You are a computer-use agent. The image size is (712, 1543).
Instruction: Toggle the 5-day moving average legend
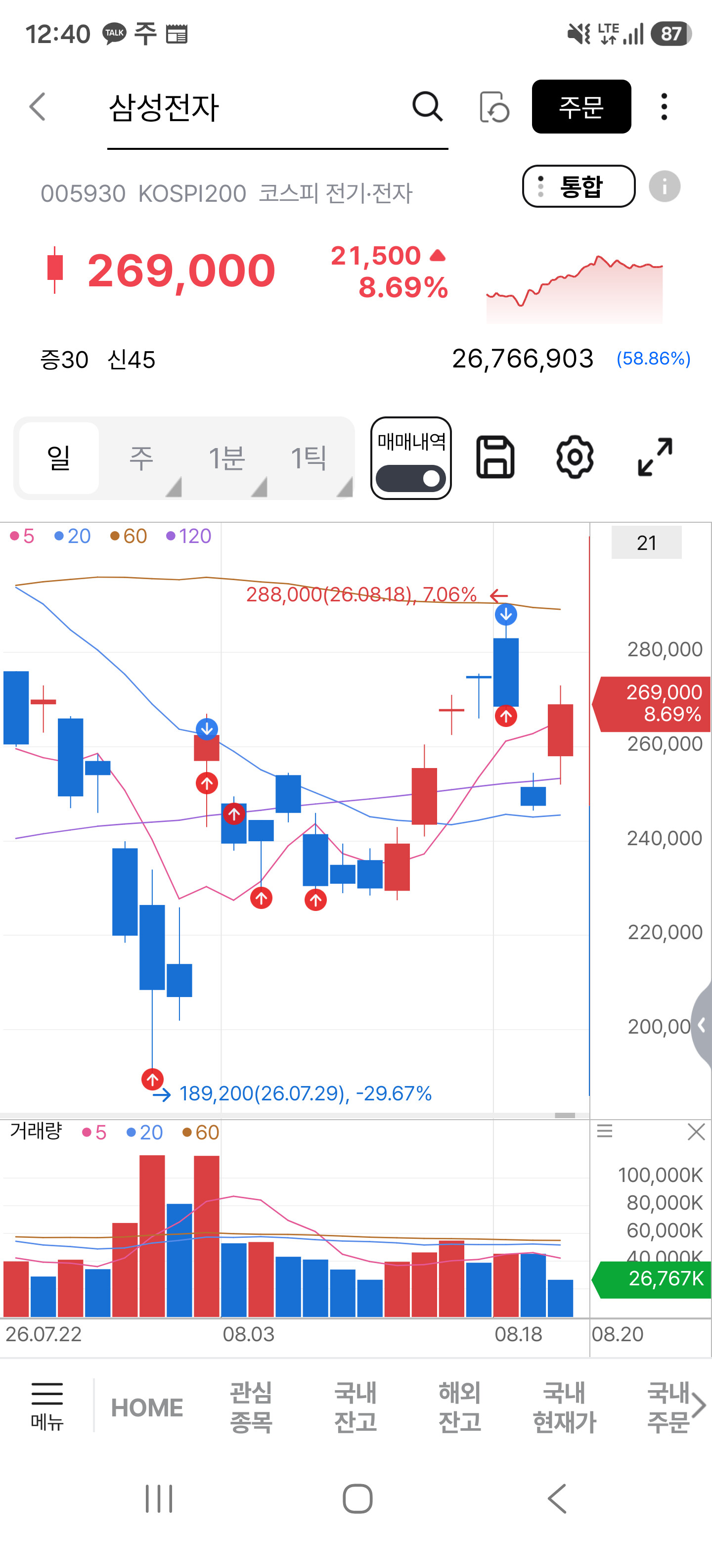[x=22, y=536]
